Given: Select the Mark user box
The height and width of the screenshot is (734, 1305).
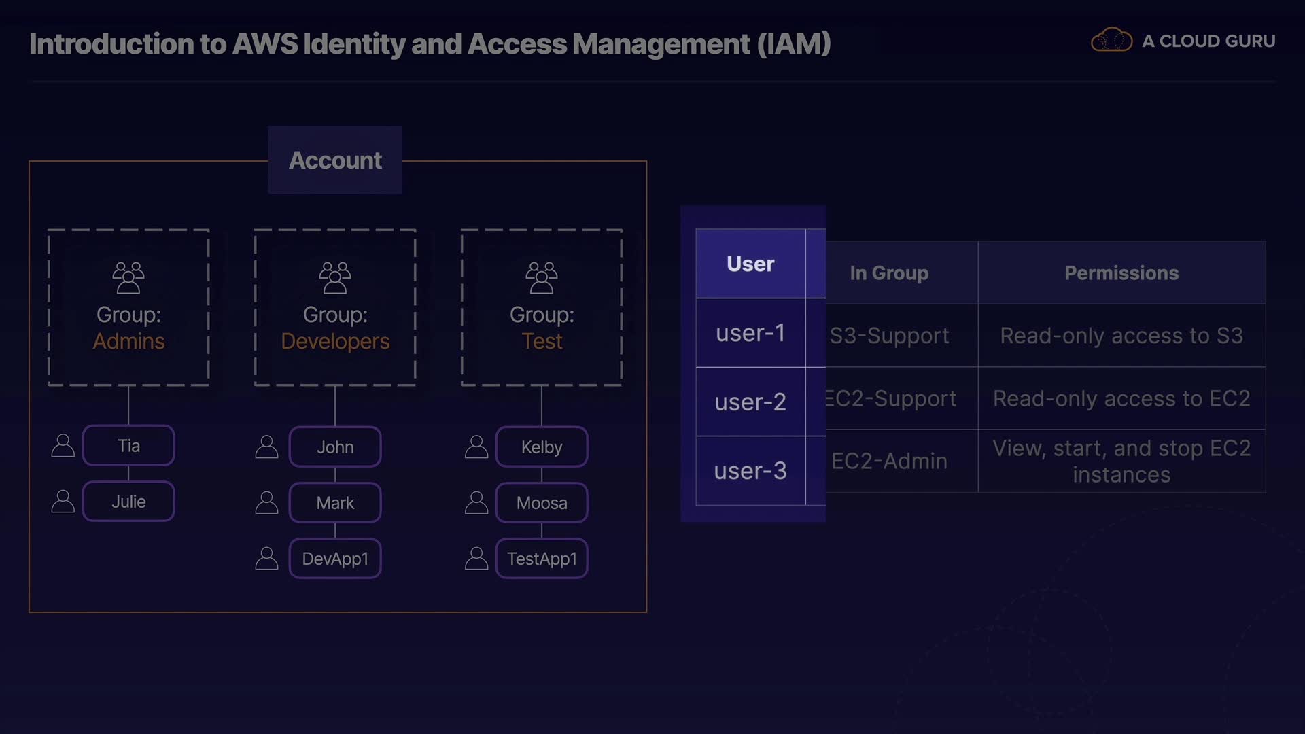Looking at the screenshot, I should 335,503.
